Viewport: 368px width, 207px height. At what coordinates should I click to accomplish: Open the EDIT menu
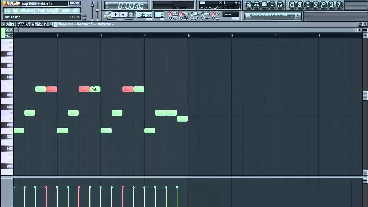tap(16, 11)
